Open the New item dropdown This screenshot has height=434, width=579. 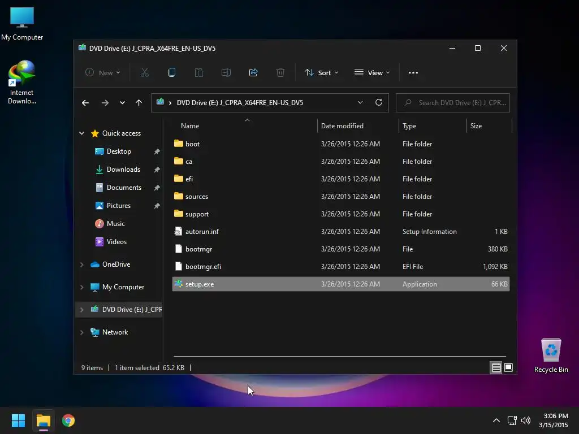[x=102, y=73]
